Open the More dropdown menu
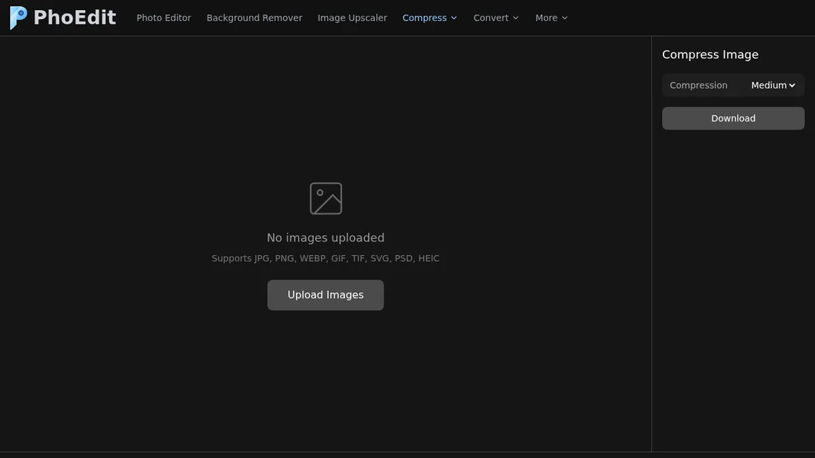Viewport: 815px width, 458px height. (551, 18)
